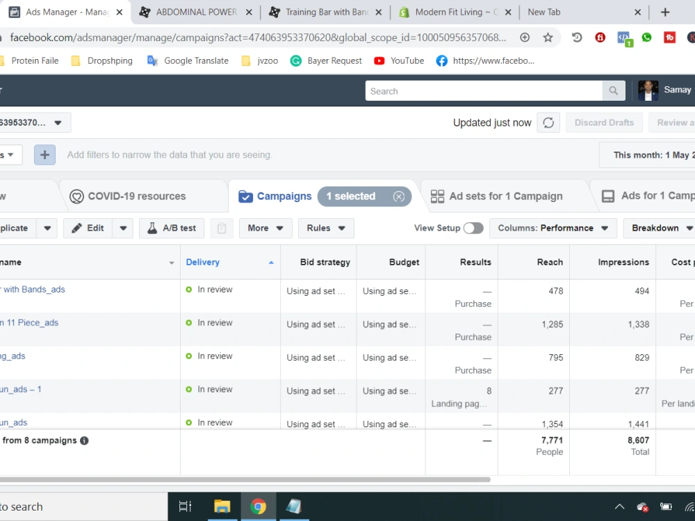
Task: Open Chrome from the taskbar
Action: [258, 506]
